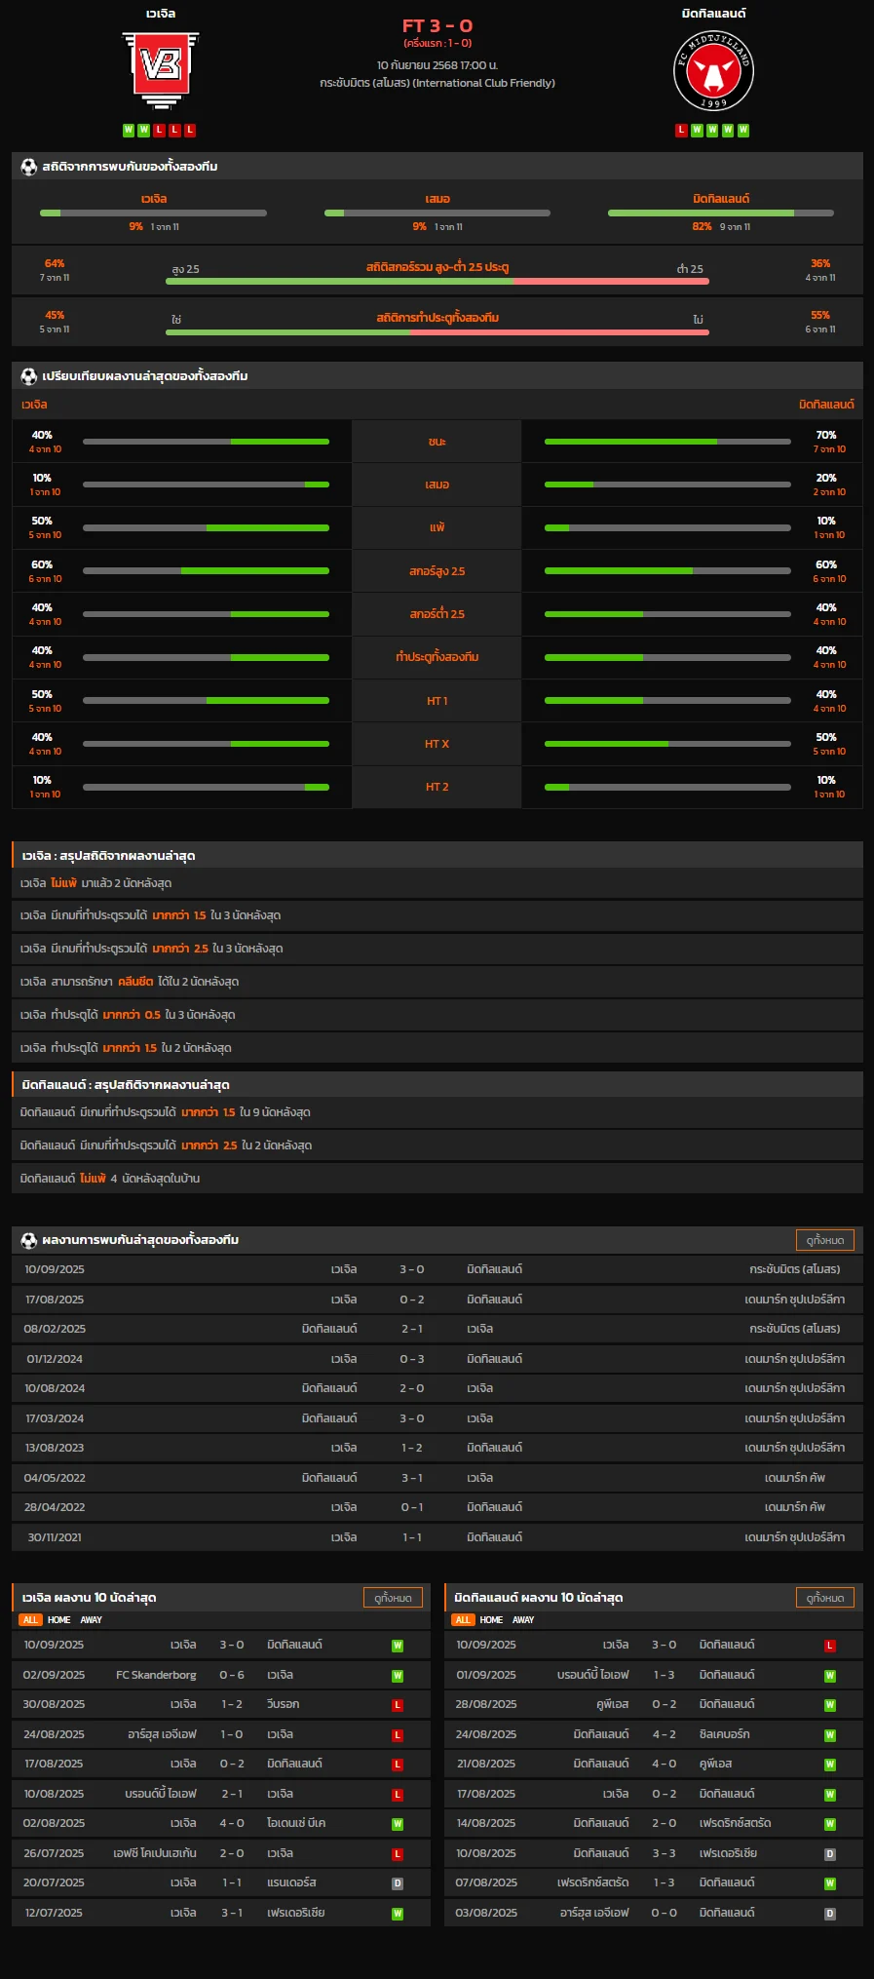
Task: Click the over-under 2.5 goals statistic bar
Action: pyautogui.click(x=437, y=281)
